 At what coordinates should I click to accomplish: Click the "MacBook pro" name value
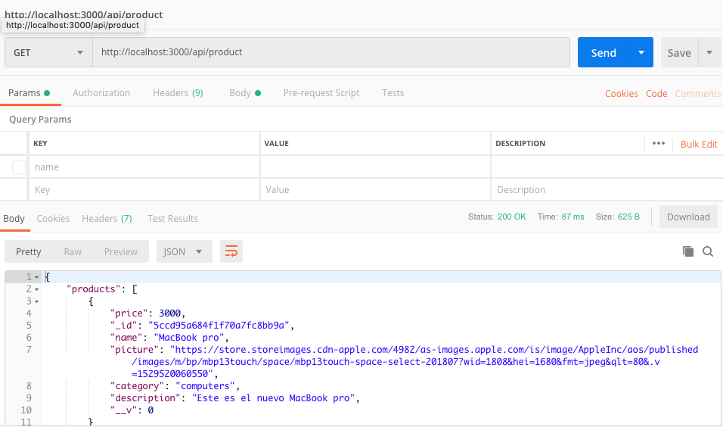point(188,338)
